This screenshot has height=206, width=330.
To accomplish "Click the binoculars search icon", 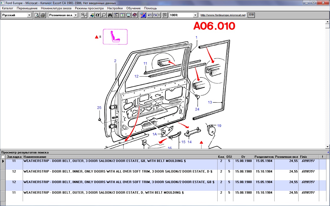I will click(110, 15).
